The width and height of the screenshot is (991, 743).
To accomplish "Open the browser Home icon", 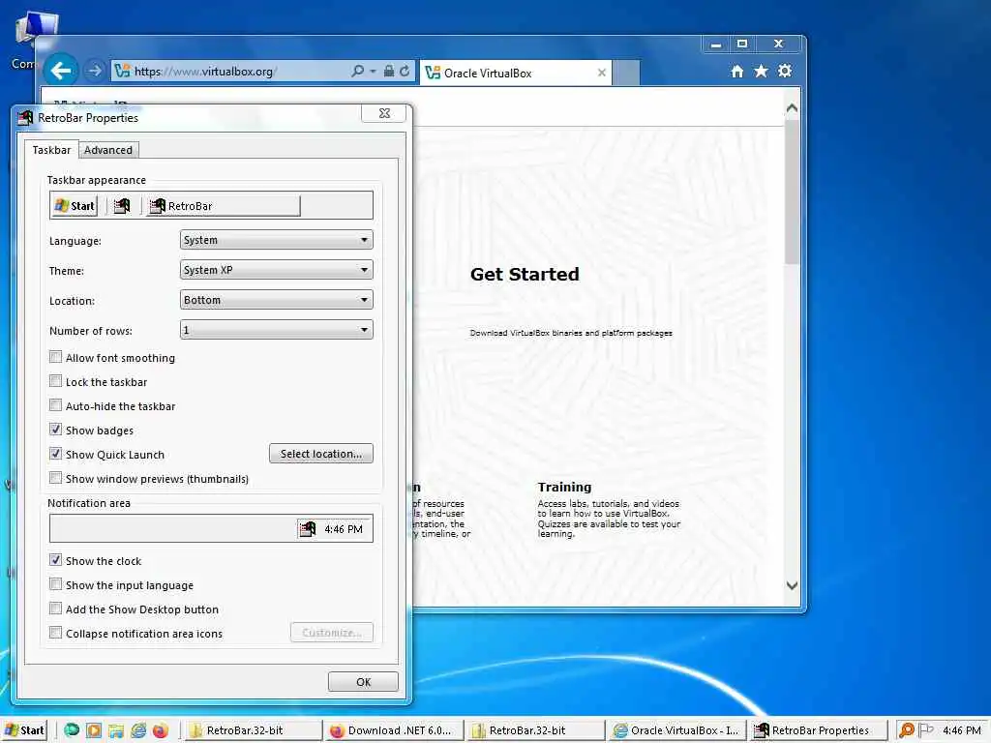I will (x=736, y=72).
